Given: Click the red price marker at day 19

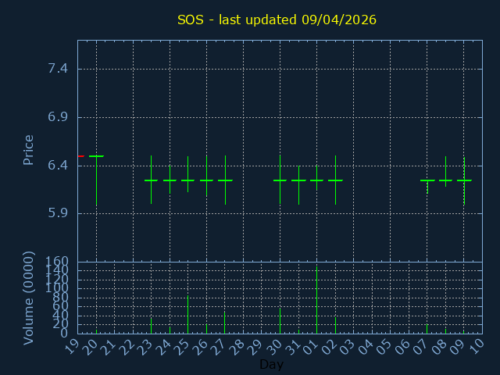Looking at the screenshot, I should [80, 156].
